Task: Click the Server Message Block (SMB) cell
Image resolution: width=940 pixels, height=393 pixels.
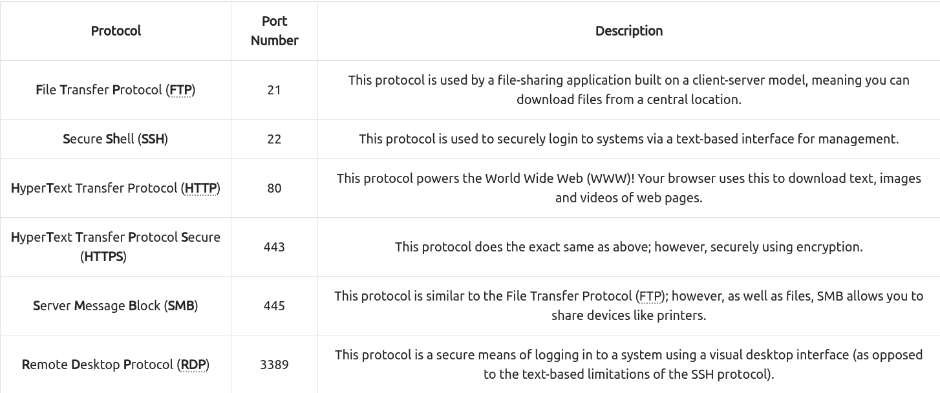Action: pyautogui.click(x=116, y=306)
